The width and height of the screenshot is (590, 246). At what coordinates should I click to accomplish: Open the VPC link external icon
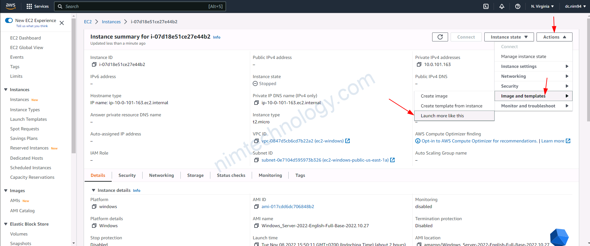348,141
